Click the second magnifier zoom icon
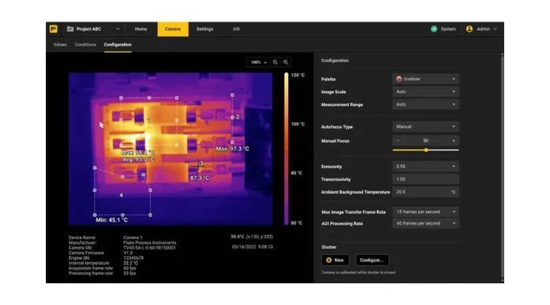Image resolution: width=550 pixels, height=305 pixels. tap(286, 62)
